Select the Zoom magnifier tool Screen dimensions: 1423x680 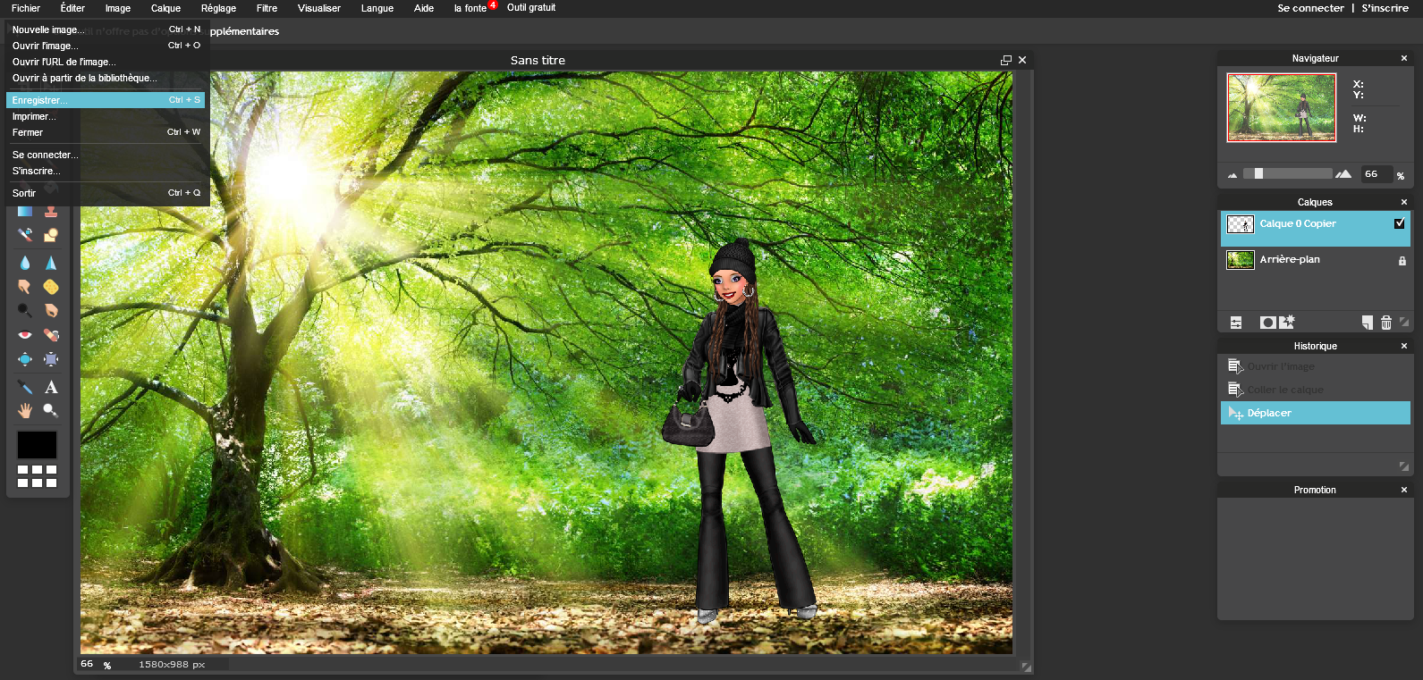point(51,411)
